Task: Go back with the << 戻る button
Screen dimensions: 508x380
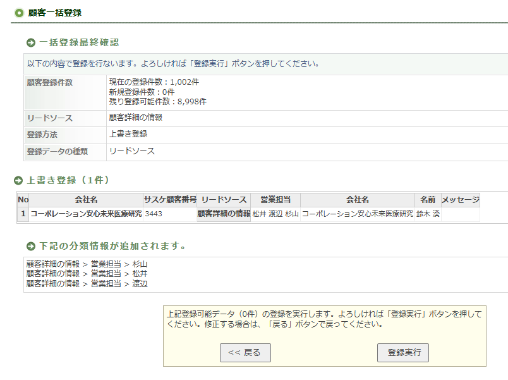Action: [x=245, y=353]
